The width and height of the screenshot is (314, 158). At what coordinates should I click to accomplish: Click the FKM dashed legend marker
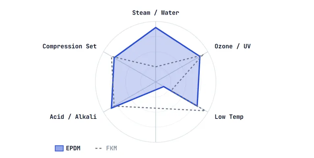[x=98, y=149]
